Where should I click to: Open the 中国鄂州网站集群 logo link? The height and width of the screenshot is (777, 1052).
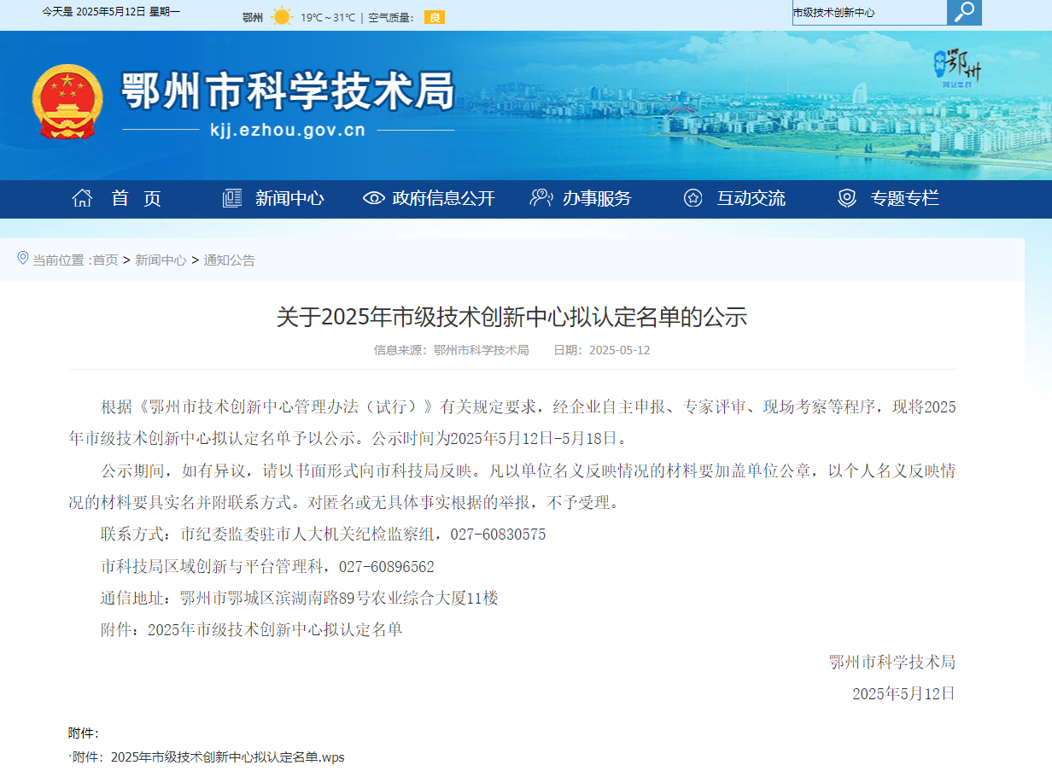(x=955, y=70)
